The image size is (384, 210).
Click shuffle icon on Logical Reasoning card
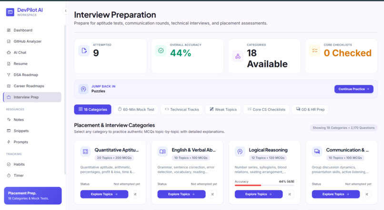(290, 194)
